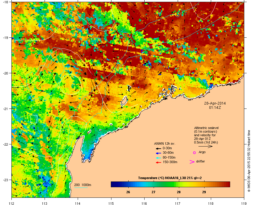Click the '117' longitude axis label
The image size is (253, 205).
pyautogui.click(x=178, y=203)
